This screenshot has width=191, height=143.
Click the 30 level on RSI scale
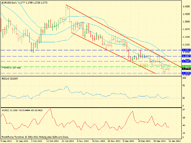click(184, 98)
